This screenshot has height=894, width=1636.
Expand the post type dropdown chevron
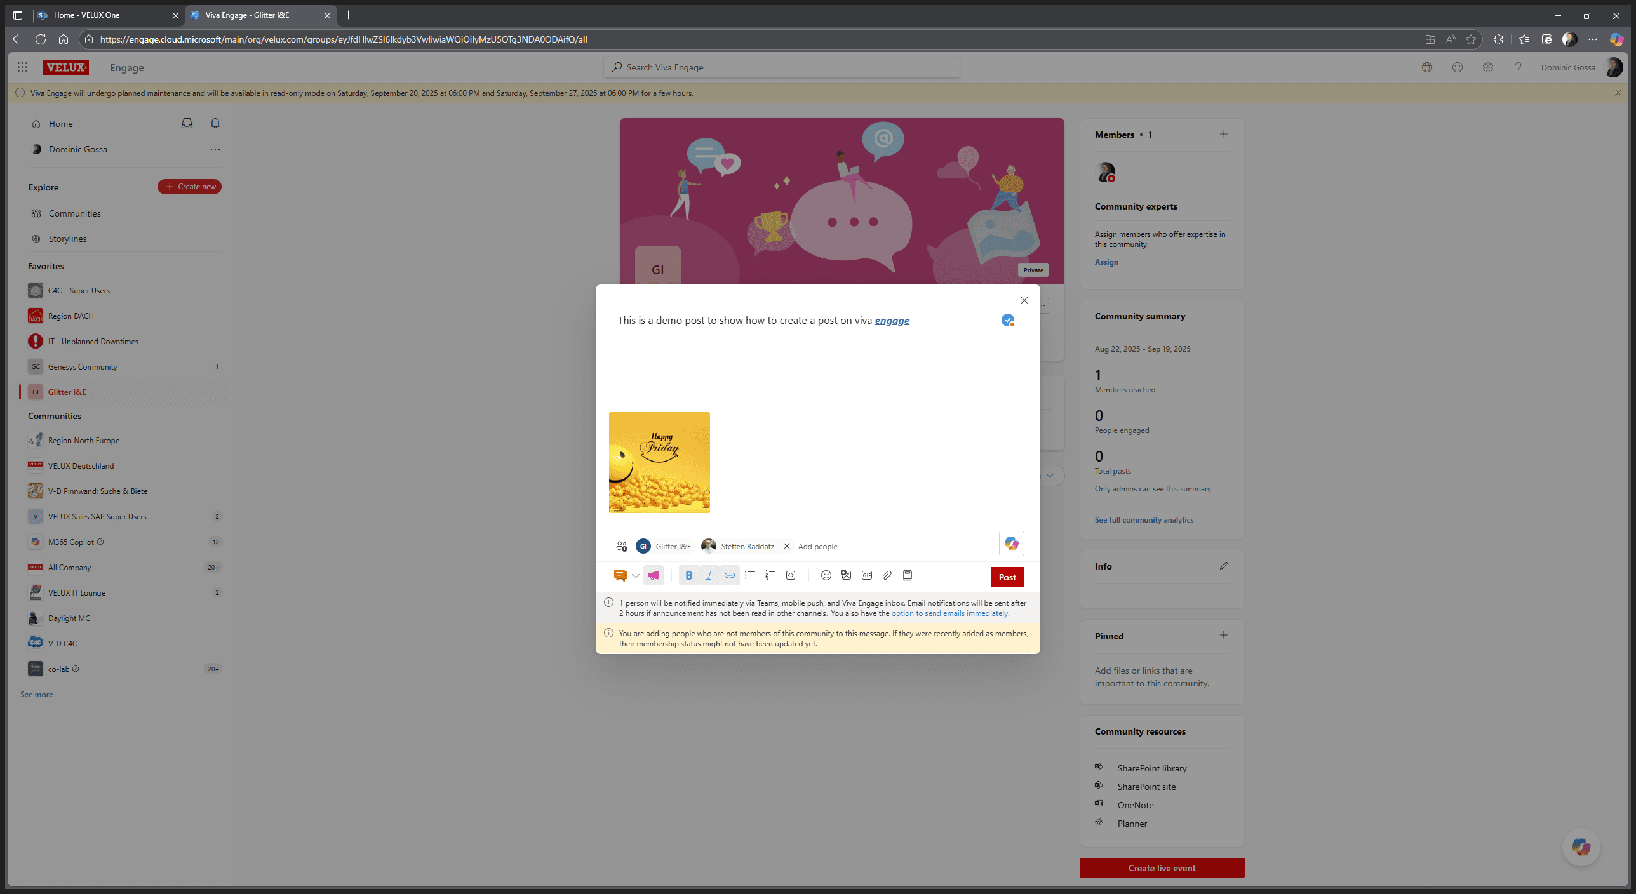[635, 576]
